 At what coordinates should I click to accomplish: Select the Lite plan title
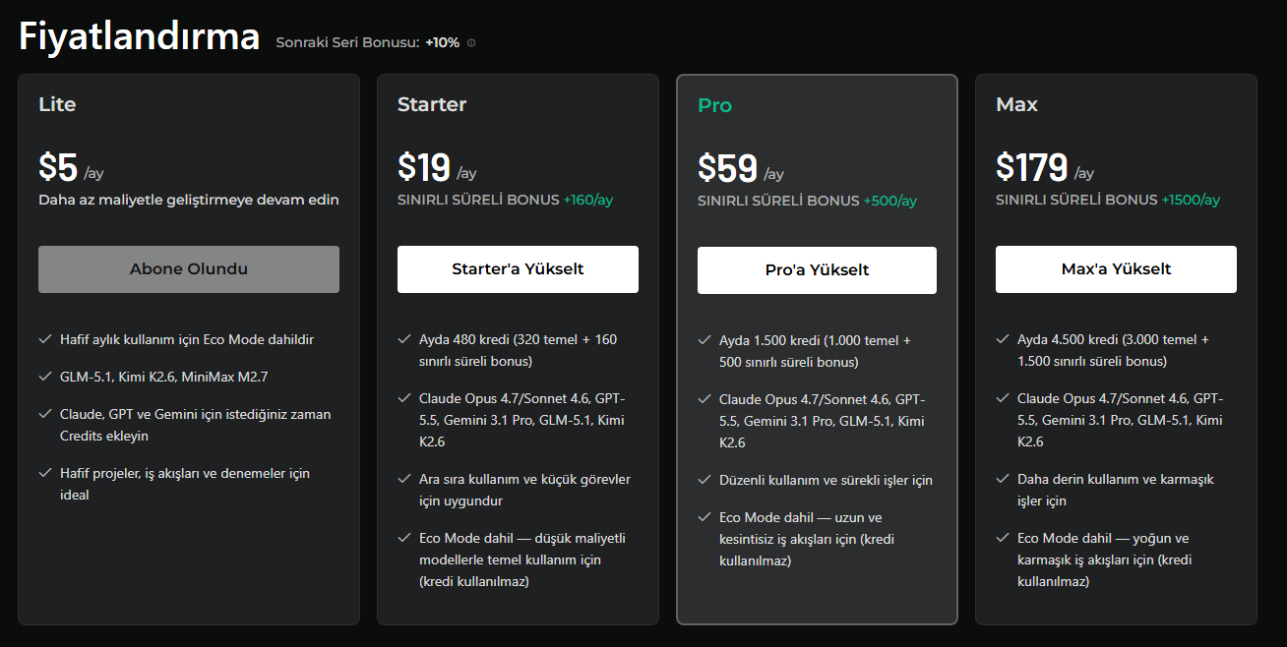(x=57, y=104)
